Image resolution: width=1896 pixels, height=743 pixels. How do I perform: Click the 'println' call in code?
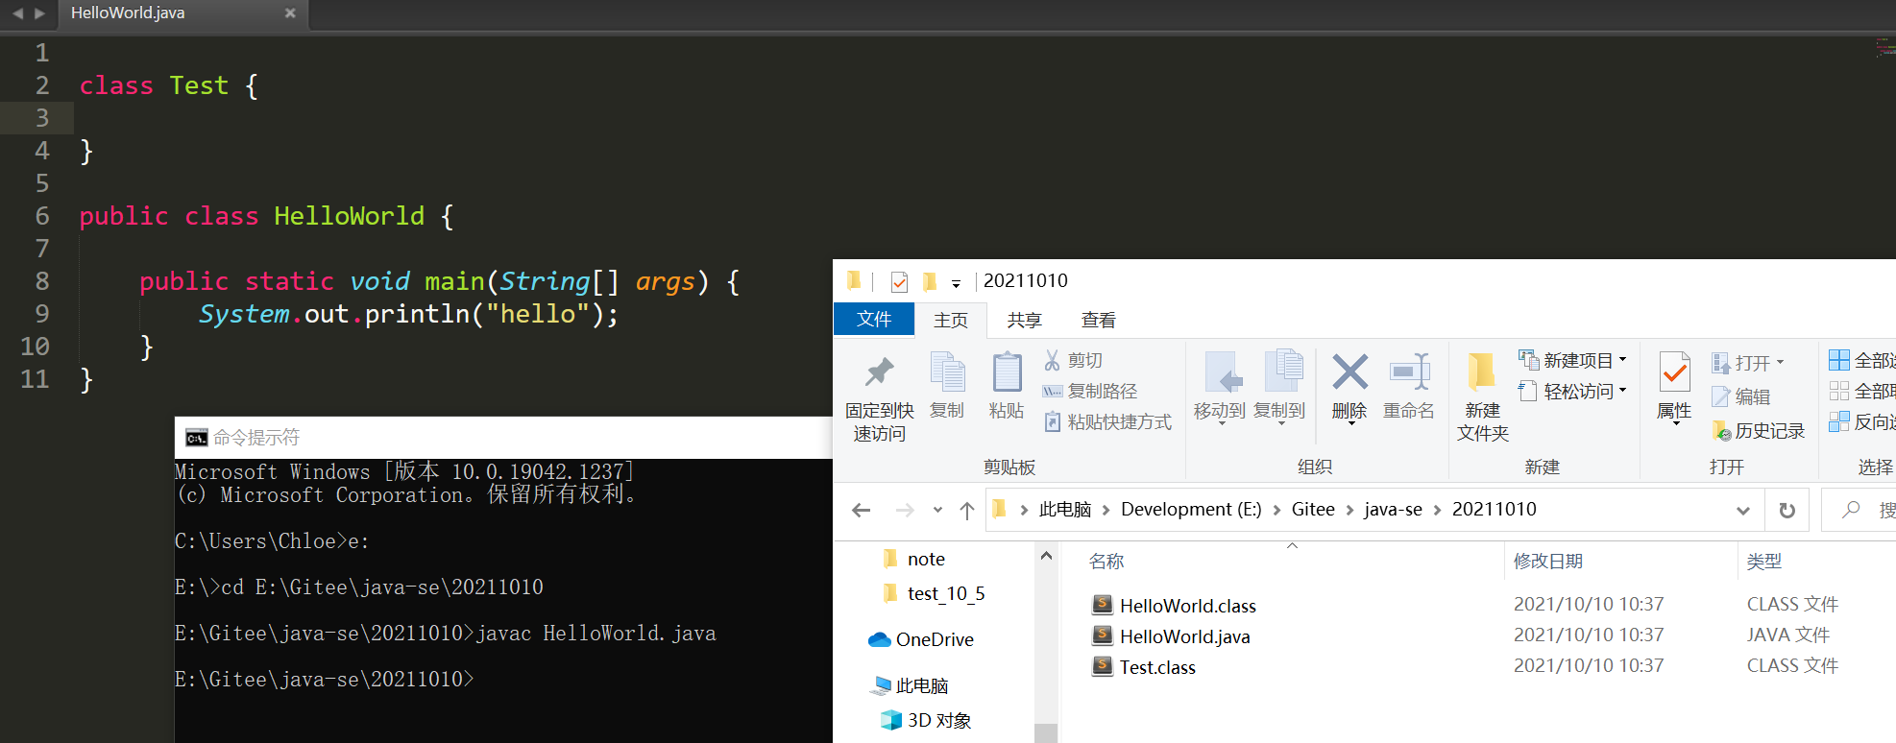point(417,314)
